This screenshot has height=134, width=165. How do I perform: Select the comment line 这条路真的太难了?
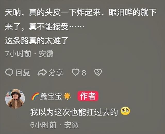point(37,41)
